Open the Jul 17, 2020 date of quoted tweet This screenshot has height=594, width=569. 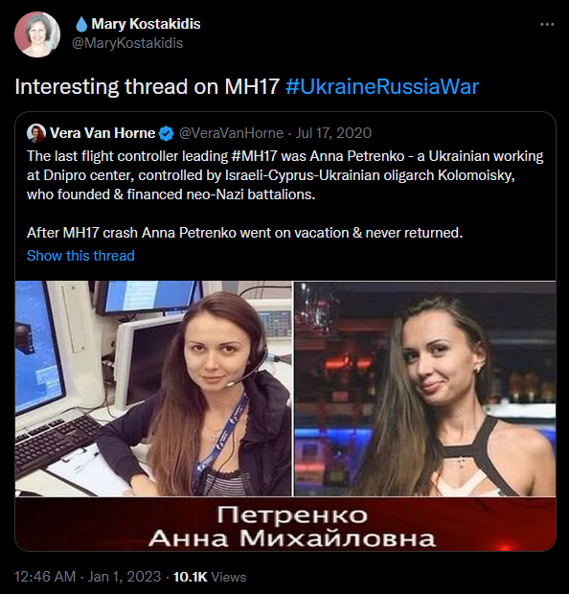point(333,133)
